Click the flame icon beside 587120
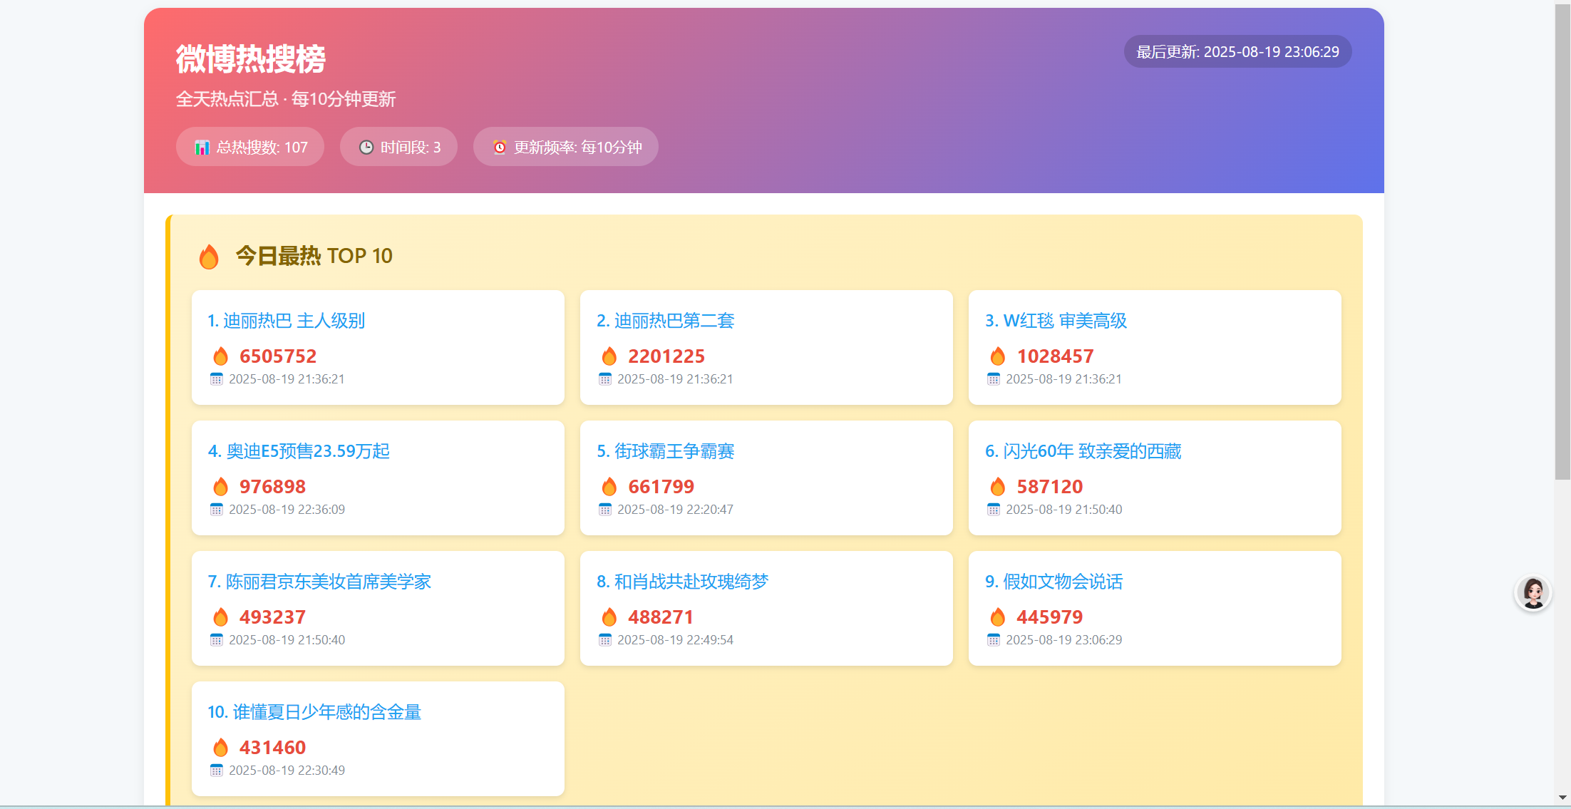Image resolution: width=1571 pixels, height=809 pixels. pyautogui.click(x=998, y=487)
